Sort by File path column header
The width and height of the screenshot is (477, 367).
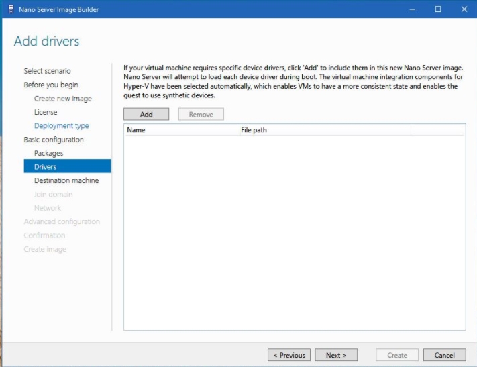click(x=324, y=130)
